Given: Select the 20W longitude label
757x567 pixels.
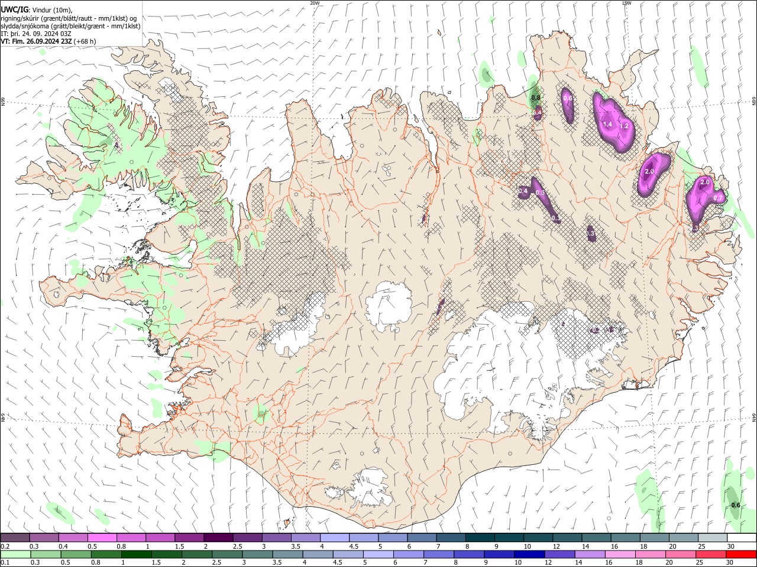Looking at the screenshot, I should click(315, 3).
